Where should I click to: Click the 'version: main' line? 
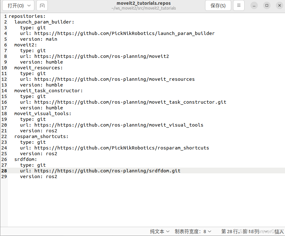[x=39, y=39]
